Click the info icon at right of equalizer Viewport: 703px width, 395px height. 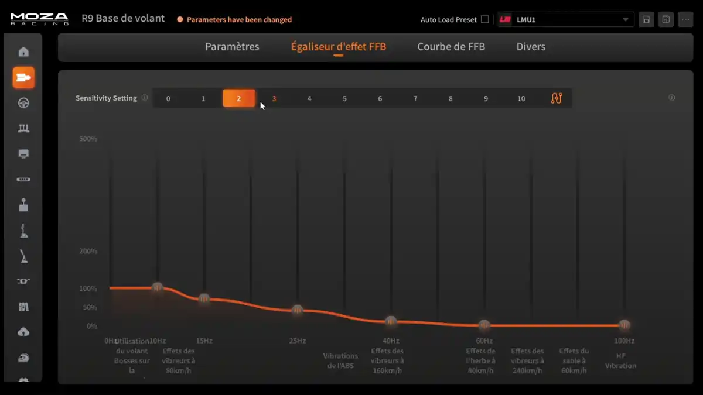click(671, 98)
